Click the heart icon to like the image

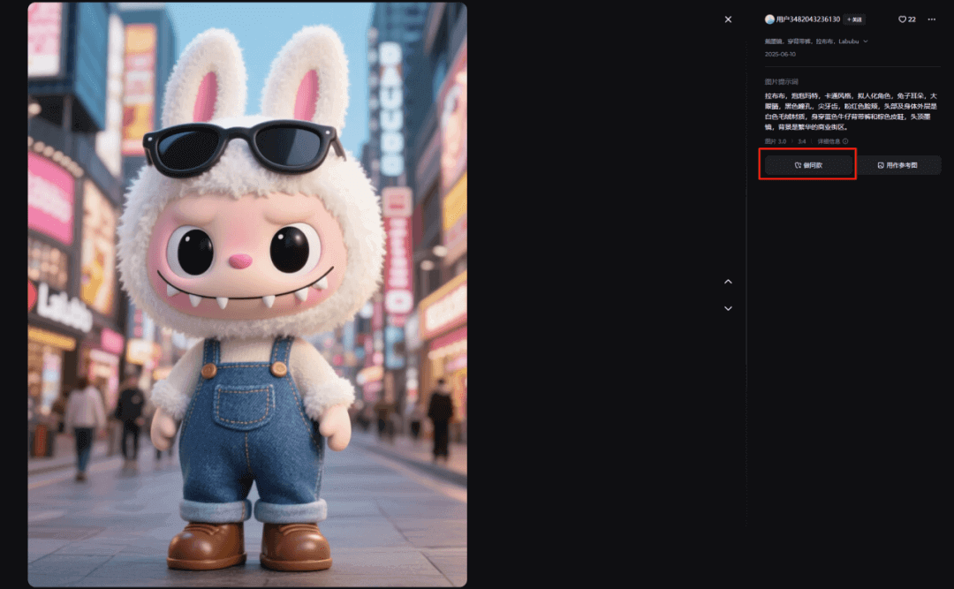902,19
